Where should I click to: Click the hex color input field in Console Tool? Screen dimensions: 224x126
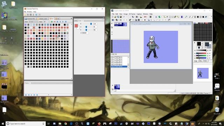click(85, 33)
